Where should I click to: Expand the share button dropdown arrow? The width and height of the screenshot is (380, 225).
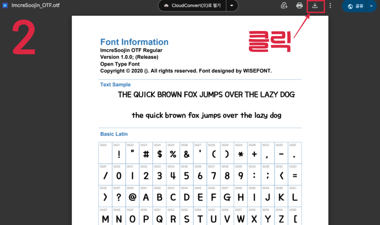[371, 6]
